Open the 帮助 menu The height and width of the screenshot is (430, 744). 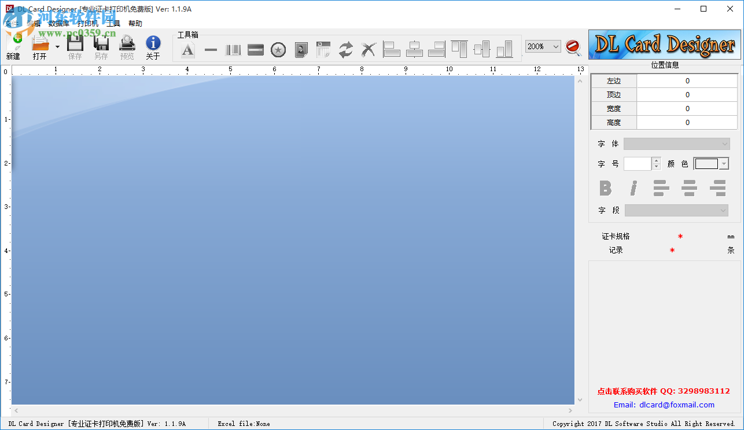[x=135, y=24]
